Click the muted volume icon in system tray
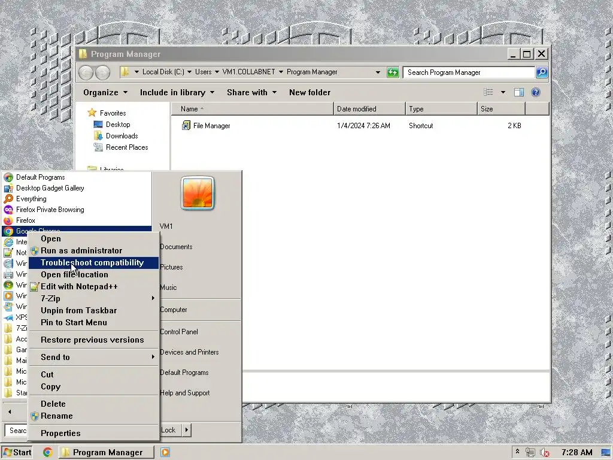The width and height of the screenshot is (613, 460). 544,453
